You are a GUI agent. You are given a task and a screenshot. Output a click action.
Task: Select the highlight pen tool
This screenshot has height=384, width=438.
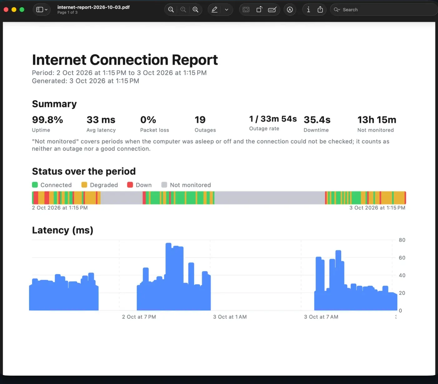[x=214, y=10]
